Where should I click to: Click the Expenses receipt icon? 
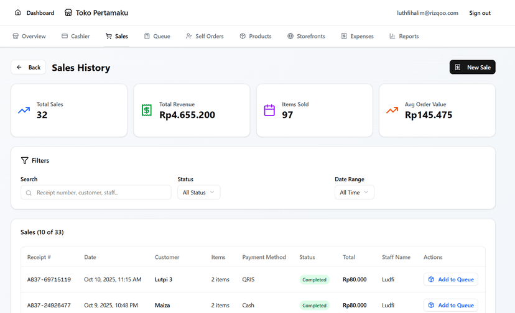[x=344, y=36]
